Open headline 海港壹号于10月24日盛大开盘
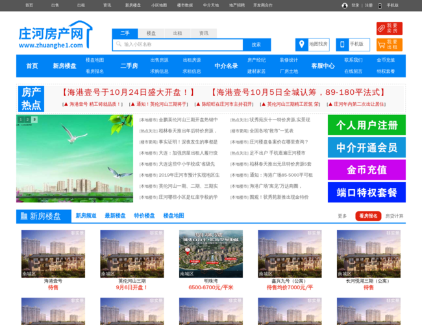 coord(128,92)
